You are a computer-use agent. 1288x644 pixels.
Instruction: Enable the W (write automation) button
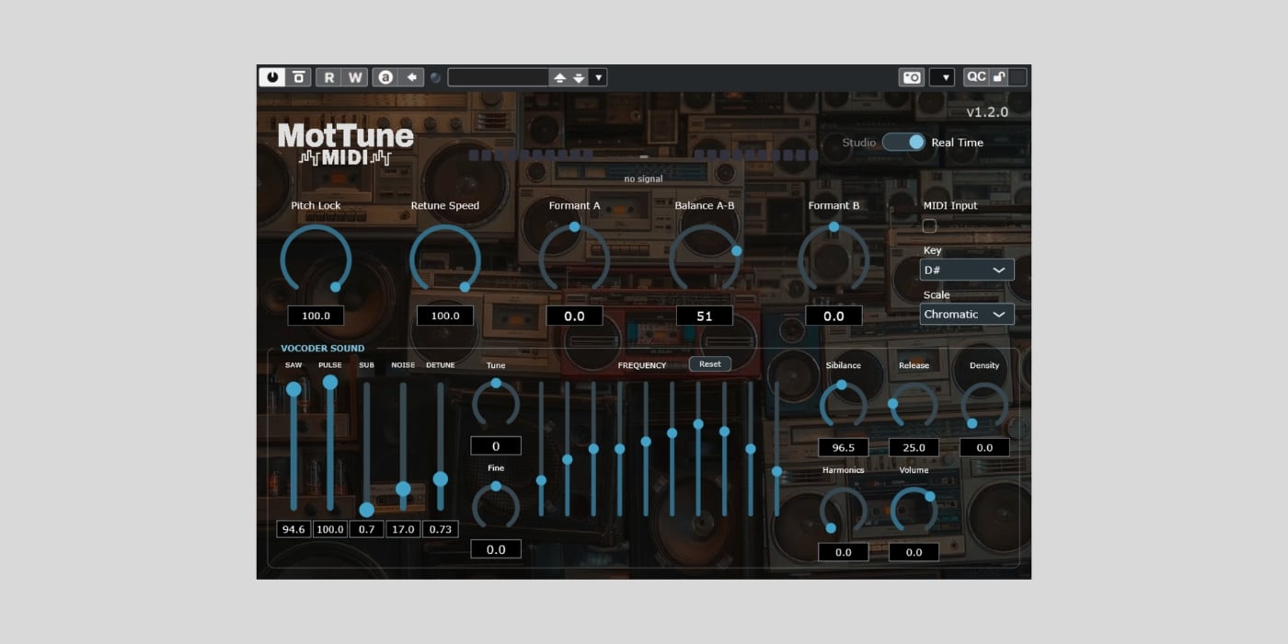[355, 77]
